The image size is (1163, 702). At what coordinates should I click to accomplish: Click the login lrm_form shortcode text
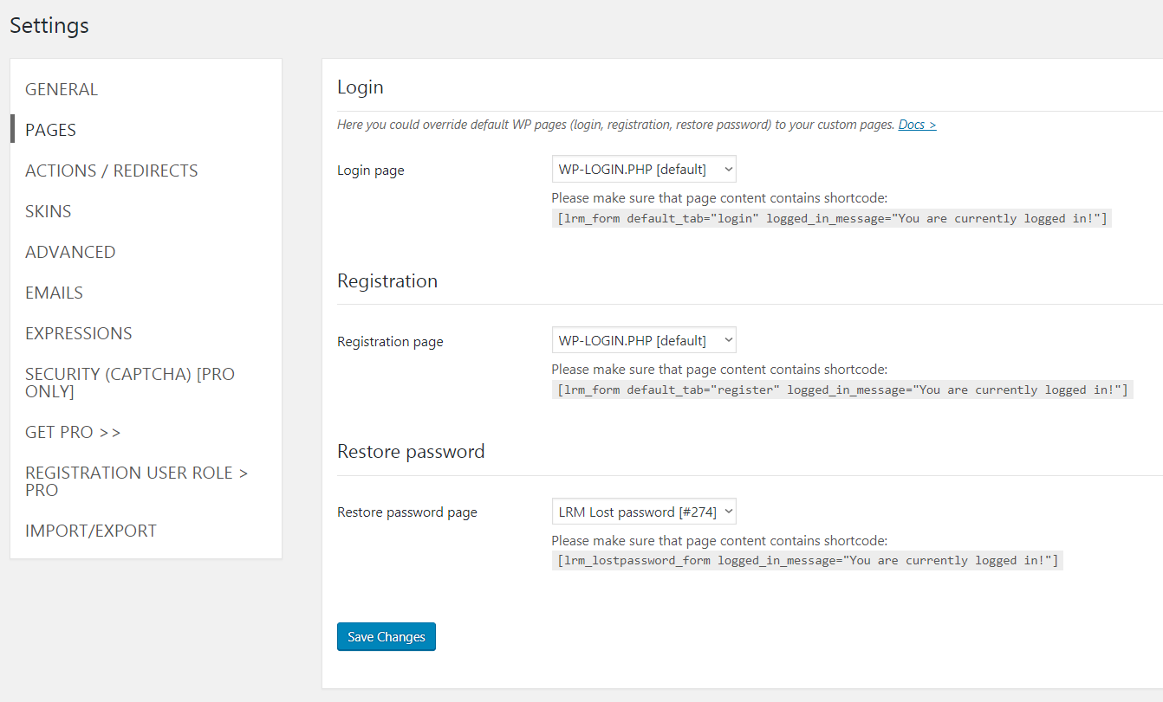click(x=832, y=218)
